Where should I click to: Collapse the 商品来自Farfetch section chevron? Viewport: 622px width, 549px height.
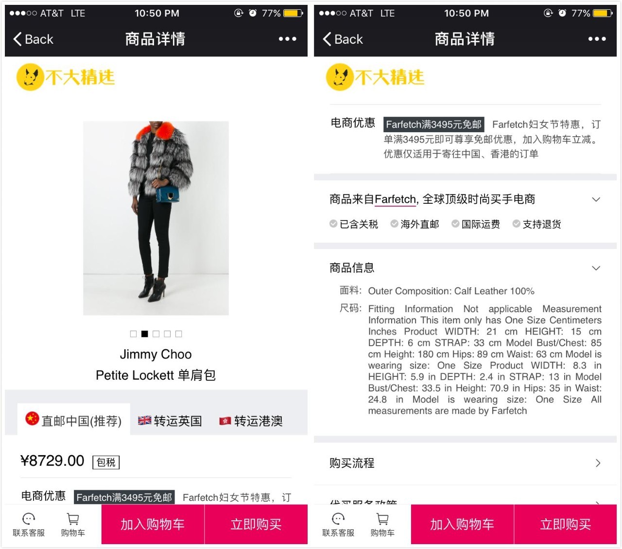tap(596, 199)
